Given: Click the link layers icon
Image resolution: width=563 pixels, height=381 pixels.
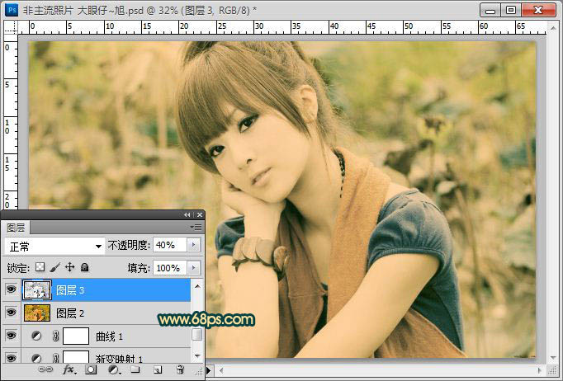Looking at the screenshot, I should pos(47,370).
